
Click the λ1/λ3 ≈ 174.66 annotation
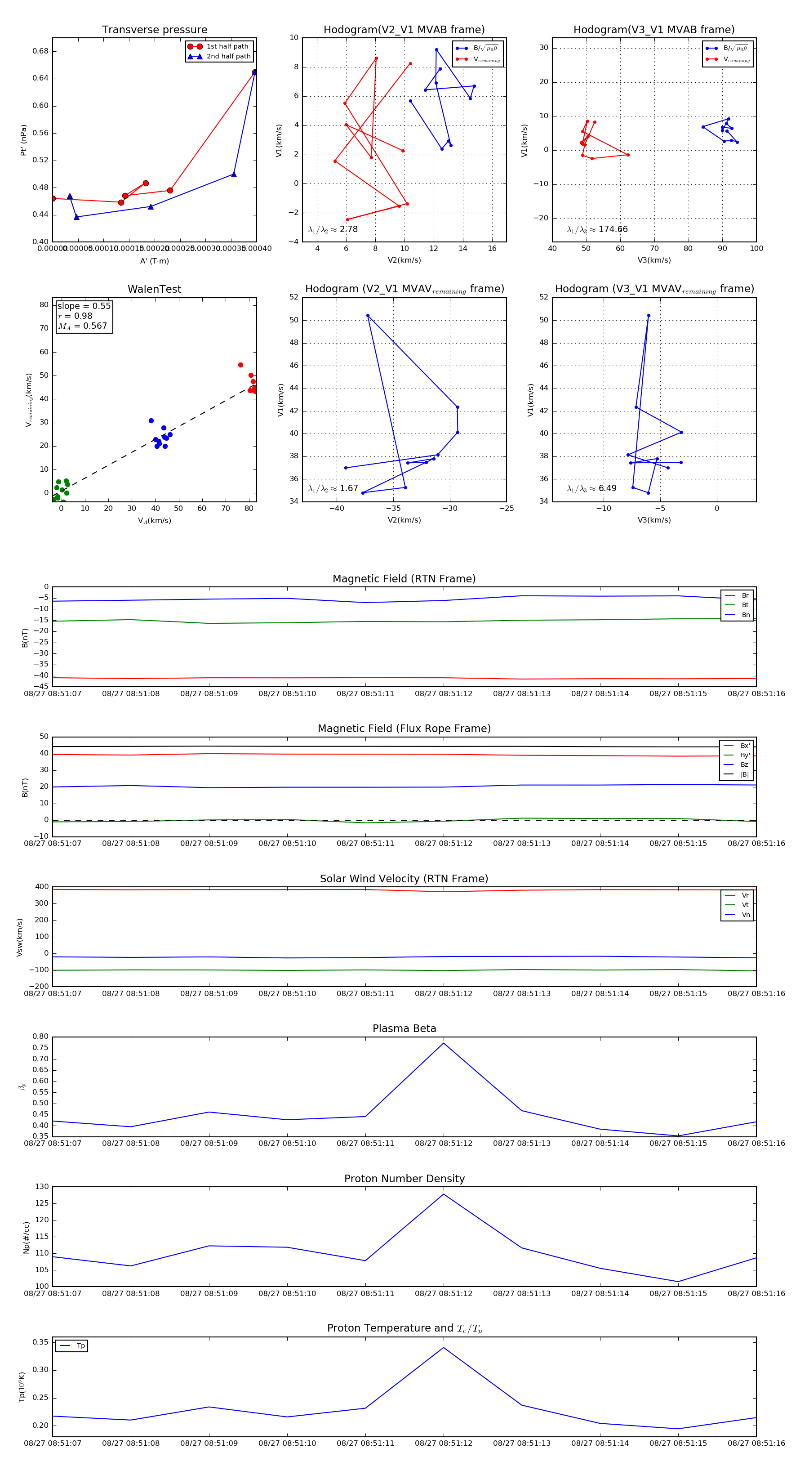pos(598,229)
